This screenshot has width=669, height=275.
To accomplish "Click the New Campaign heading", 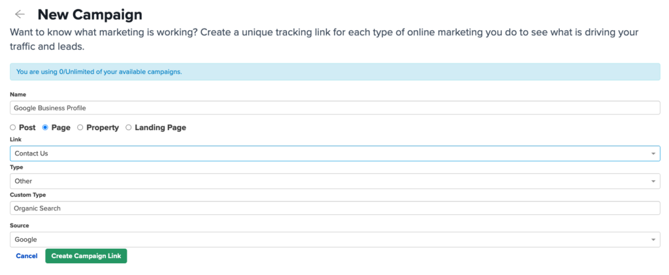I will coord(90,14).
